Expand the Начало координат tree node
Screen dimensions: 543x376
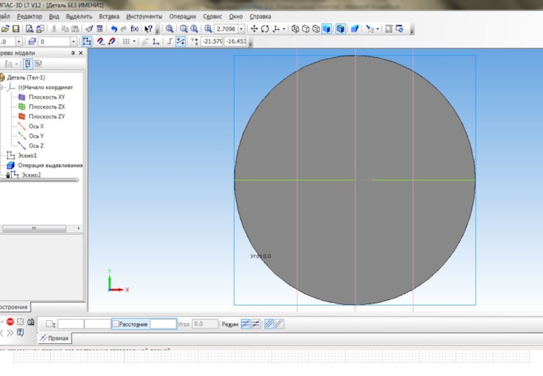tap(1, 88)
